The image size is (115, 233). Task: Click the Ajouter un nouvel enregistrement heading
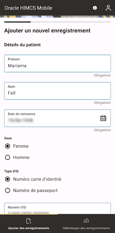click(x=47, y=31)
